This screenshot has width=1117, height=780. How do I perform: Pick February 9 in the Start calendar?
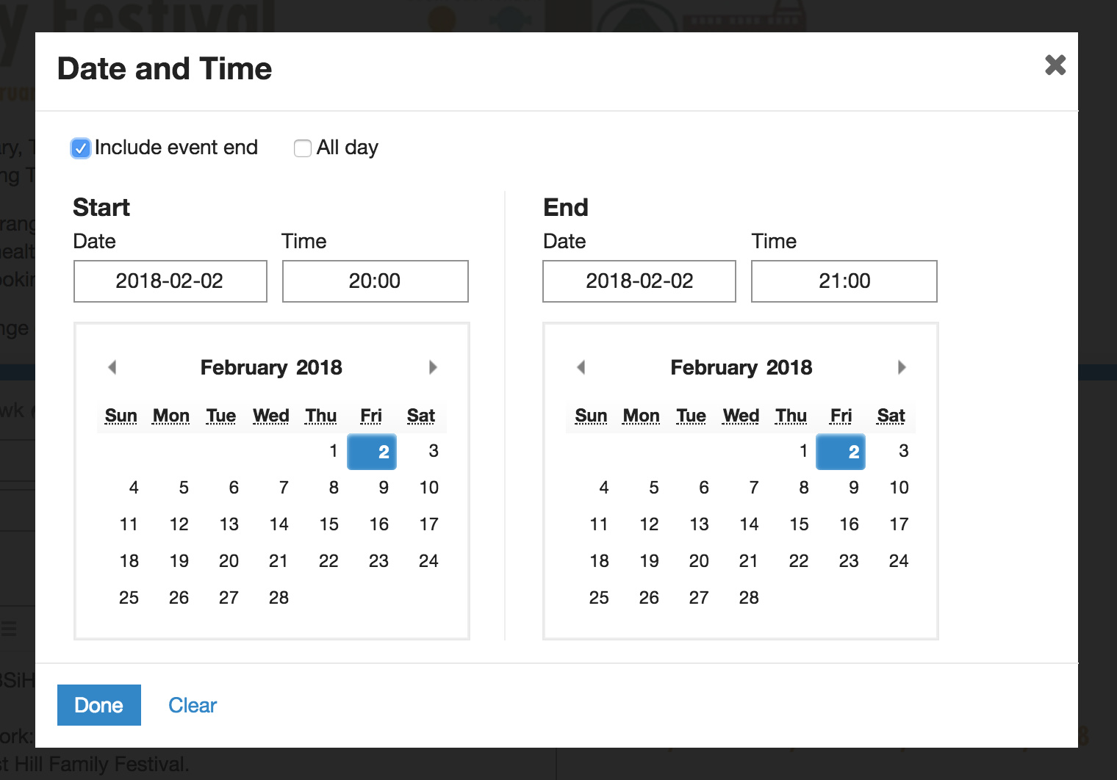click(x=383, y=488)
